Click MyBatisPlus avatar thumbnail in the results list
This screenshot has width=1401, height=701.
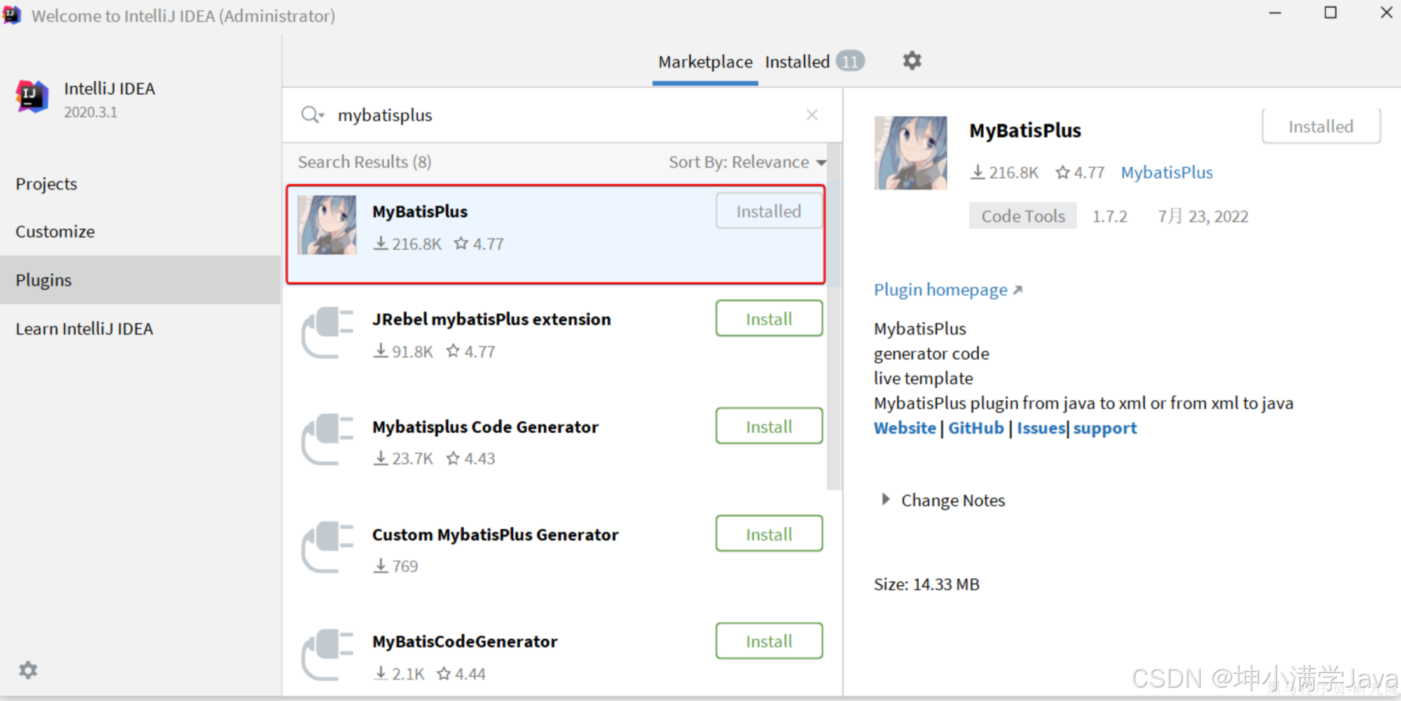[x=328, y=225]
